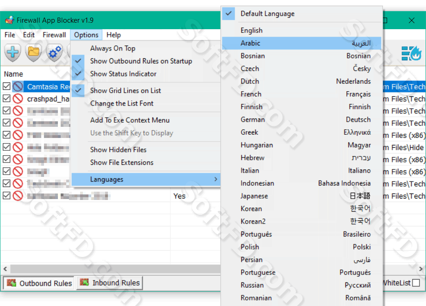
Task: Choose English language
Action: (301, 31)
